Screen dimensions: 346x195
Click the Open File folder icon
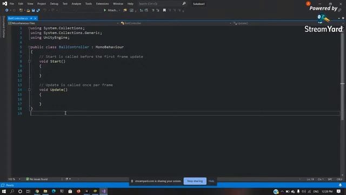(x=28, y=10)
